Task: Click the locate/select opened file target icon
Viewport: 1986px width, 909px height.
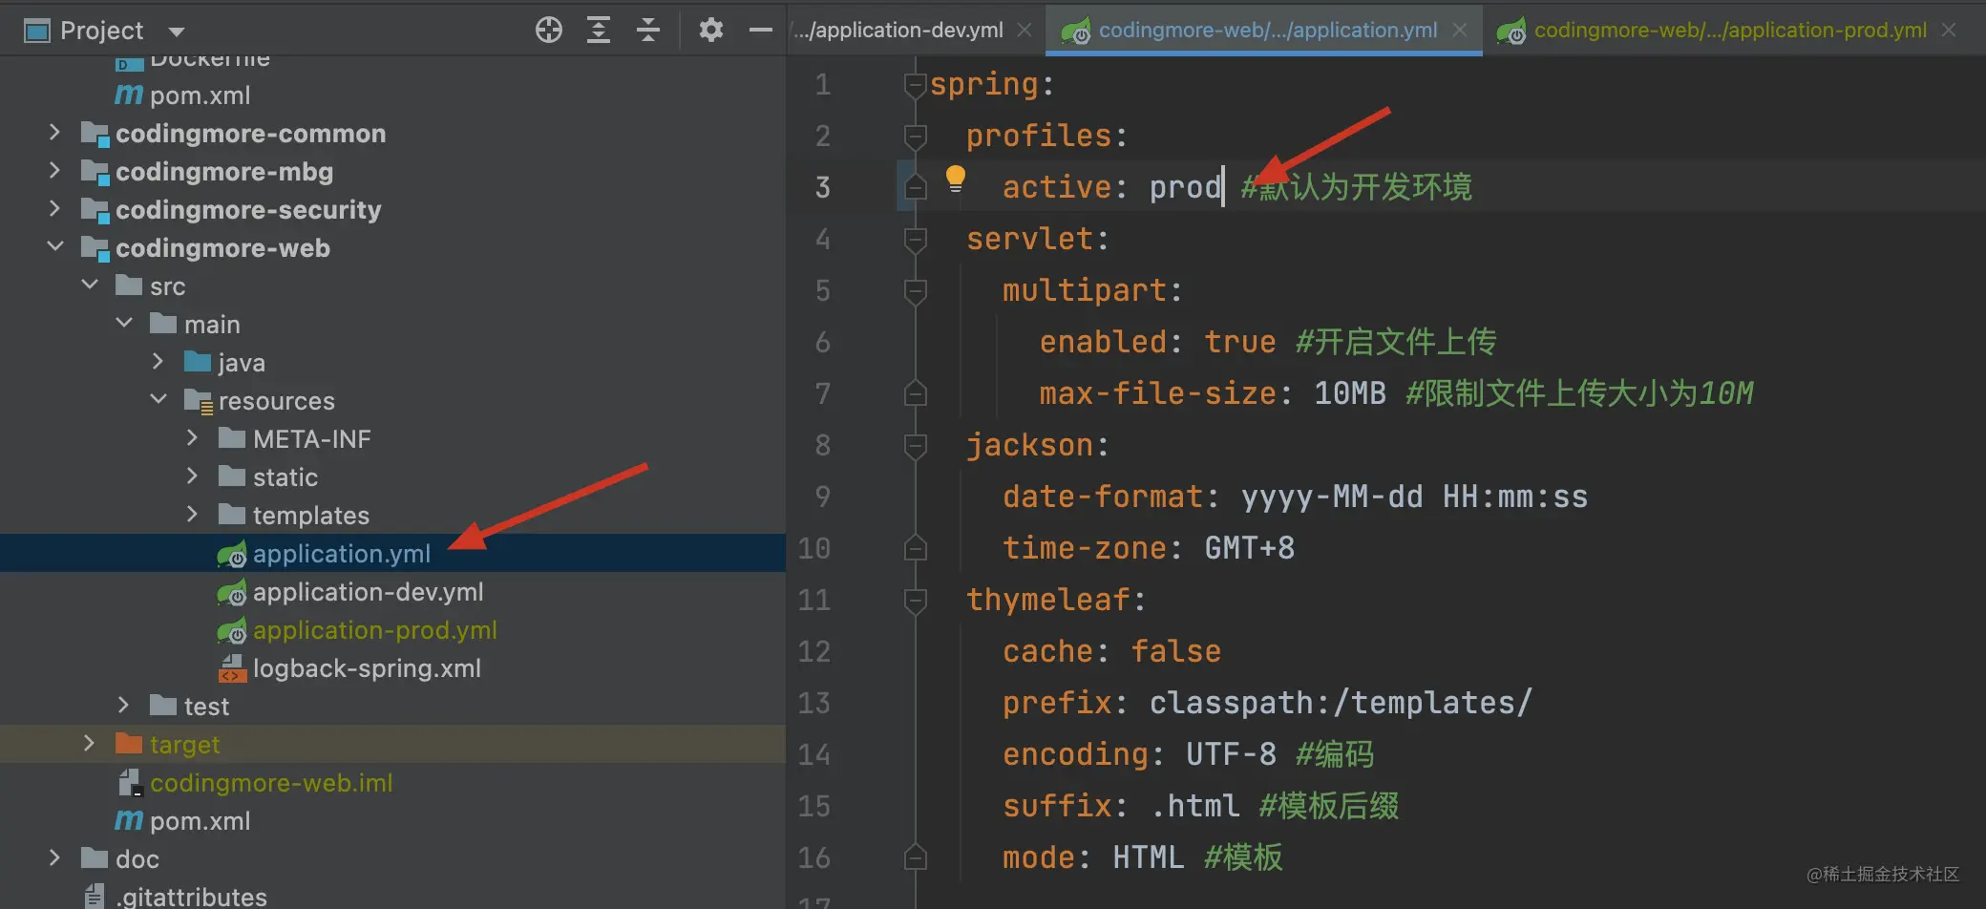Action: click(x=549, y=30)
